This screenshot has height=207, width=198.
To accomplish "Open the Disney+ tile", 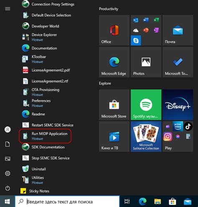I will click(x=178, y=105).
